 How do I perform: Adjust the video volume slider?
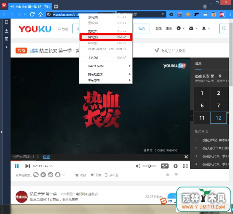tap(149, 166)
